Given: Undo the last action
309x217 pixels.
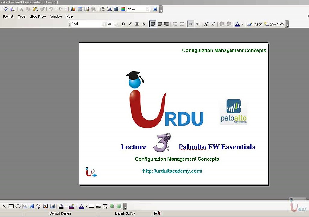Looking at the screenshot, I should (51, 9).
